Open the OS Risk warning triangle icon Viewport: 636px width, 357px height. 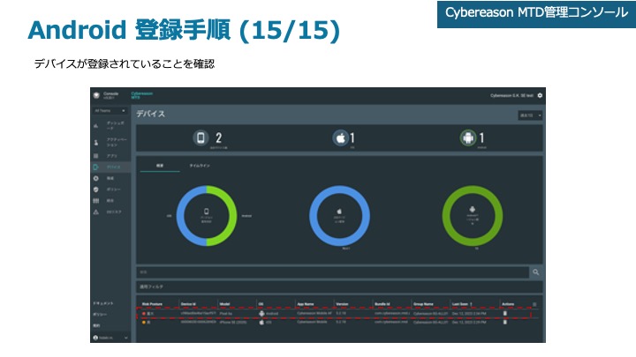click(96, 212)
